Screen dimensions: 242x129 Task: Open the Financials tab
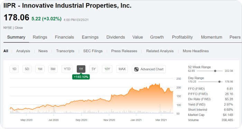[64, 37]
